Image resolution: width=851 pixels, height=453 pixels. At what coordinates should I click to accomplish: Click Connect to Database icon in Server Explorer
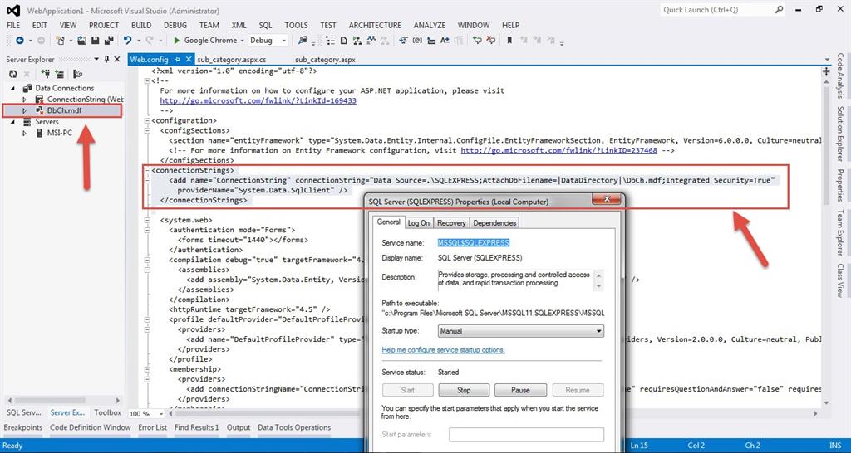pos(44,74)
